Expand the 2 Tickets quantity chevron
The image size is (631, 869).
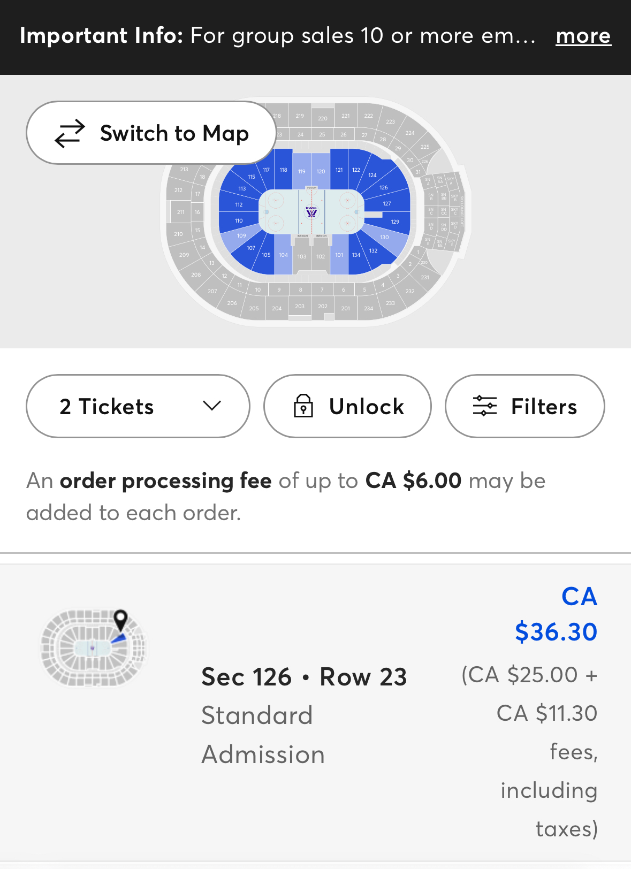click(x=212, y=406)
